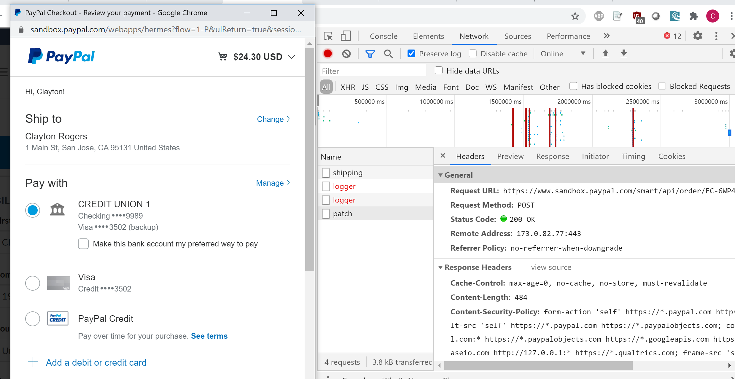Click the PayPal window vertical scrollbar

(x=310, y=159)
